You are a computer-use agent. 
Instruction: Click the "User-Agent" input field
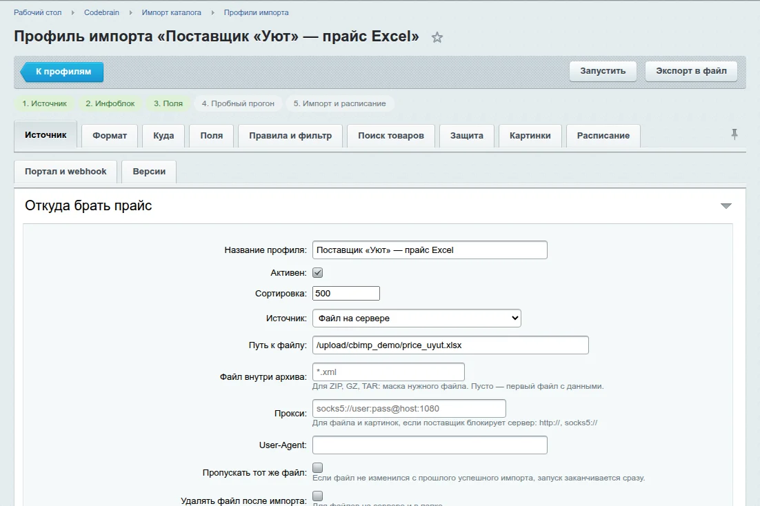point(430,445)
